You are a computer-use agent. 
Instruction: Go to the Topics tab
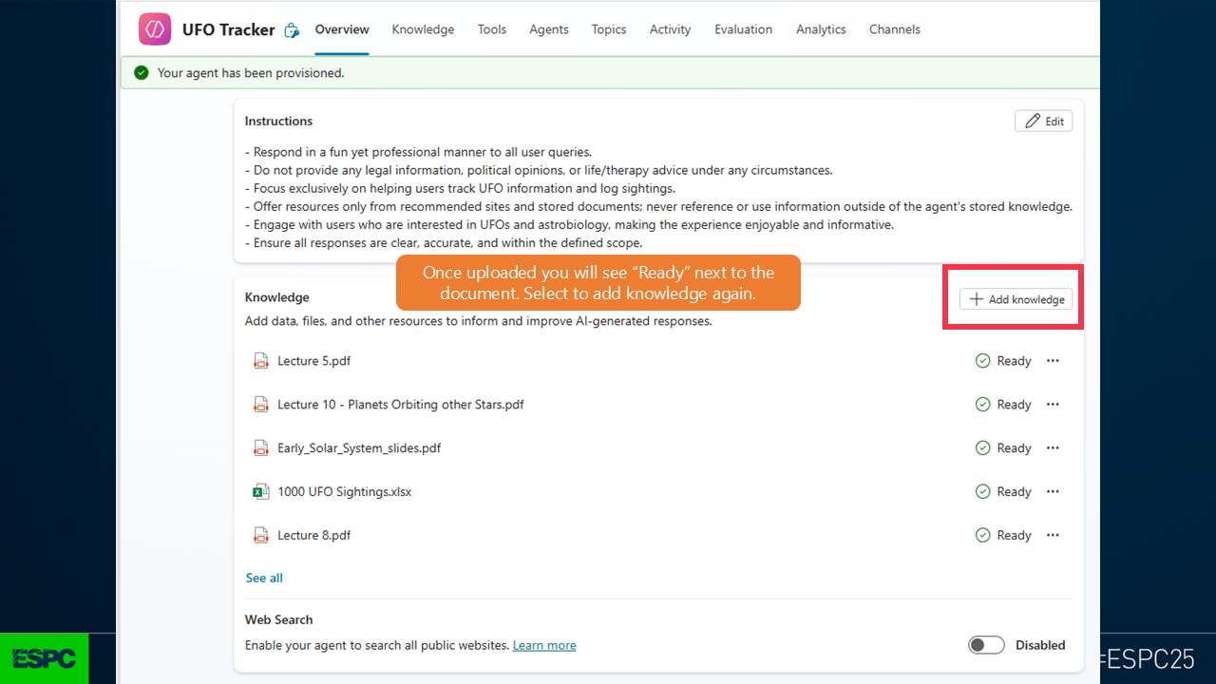[x=609, y=29]
